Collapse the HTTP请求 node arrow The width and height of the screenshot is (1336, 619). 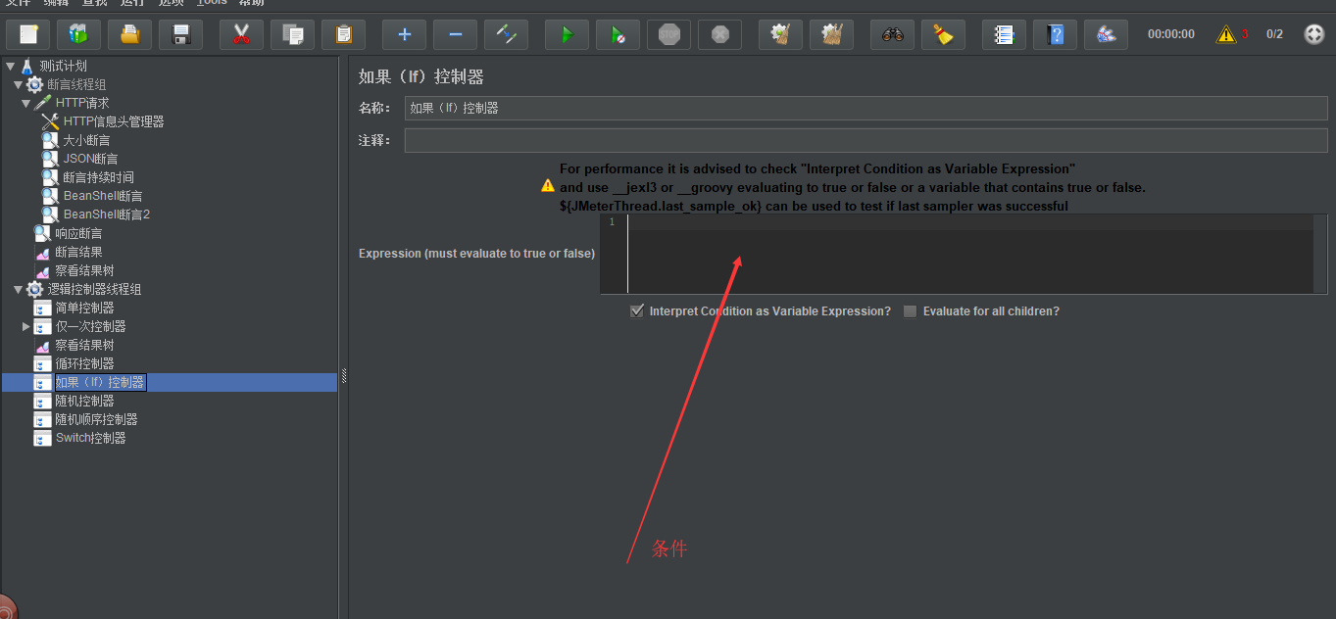click(x=25, y=103)
